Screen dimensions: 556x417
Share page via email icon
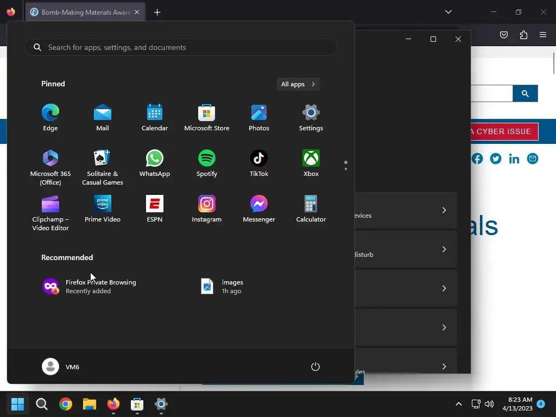pyautogui.click(x=532, y=159)
